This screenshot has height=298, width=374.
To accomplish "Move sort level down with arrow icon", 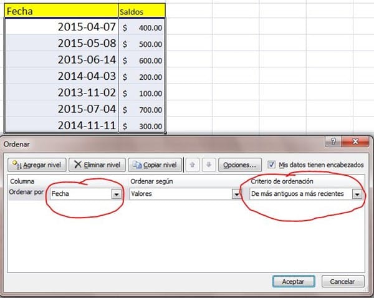I will [209, 165].
